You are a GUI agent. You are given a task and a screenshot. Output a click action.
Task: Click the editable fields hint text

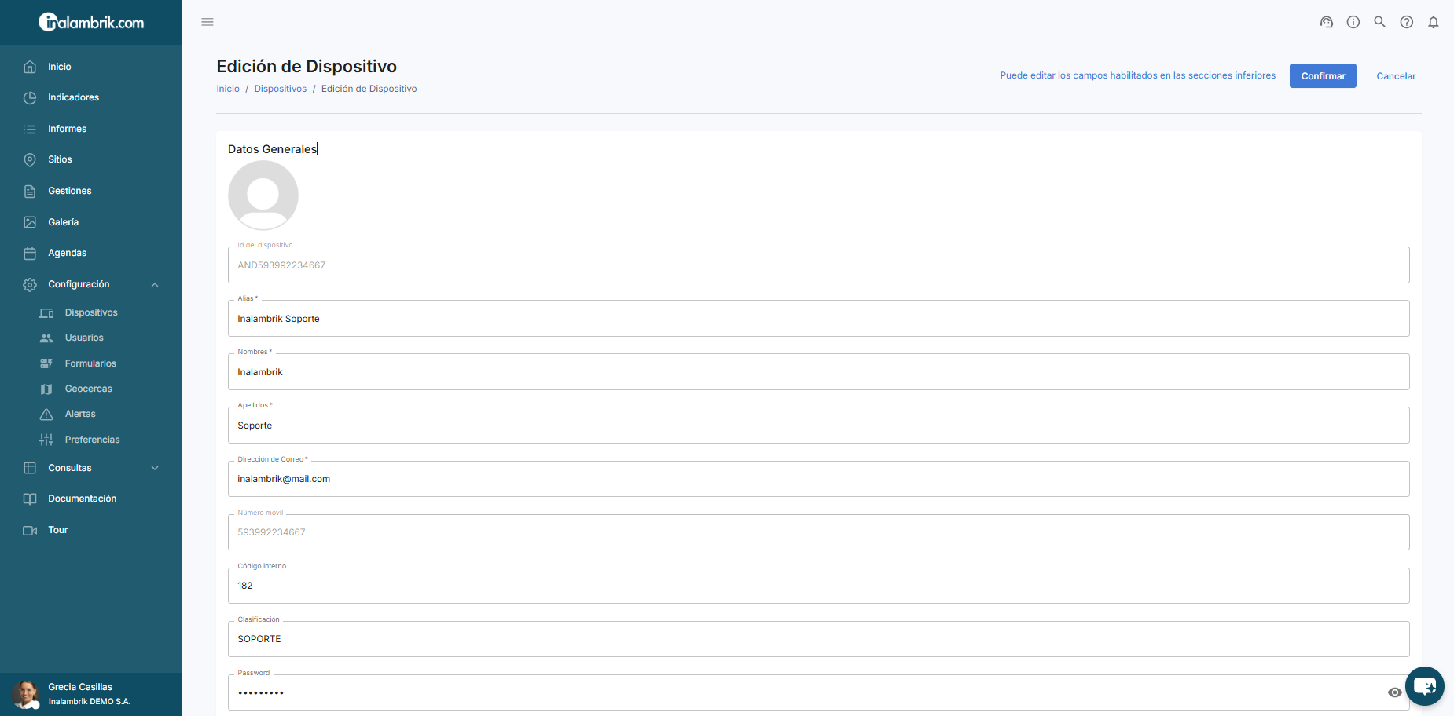pos(1137,75)
